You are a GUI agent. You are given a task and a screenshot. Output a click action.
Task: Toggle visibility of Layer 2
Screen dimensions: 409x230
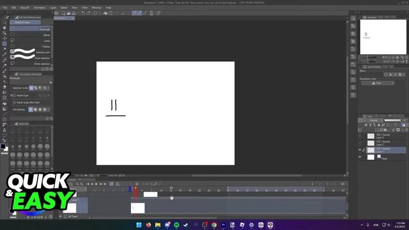coord(360,143)
